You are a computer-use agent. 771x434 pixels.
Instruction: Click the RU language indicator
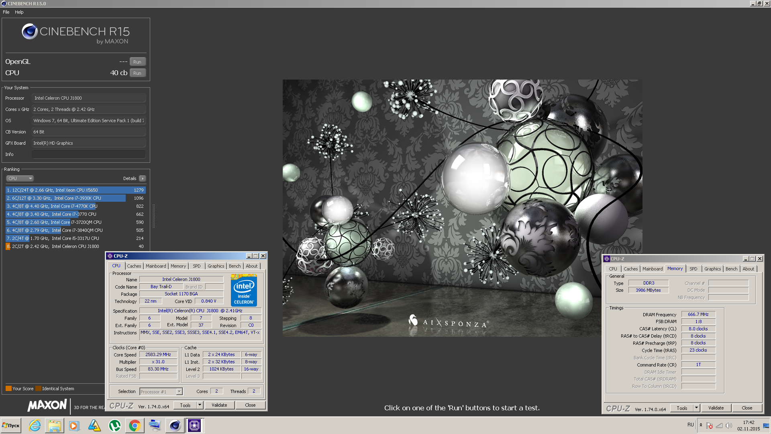tap(690, 425)
